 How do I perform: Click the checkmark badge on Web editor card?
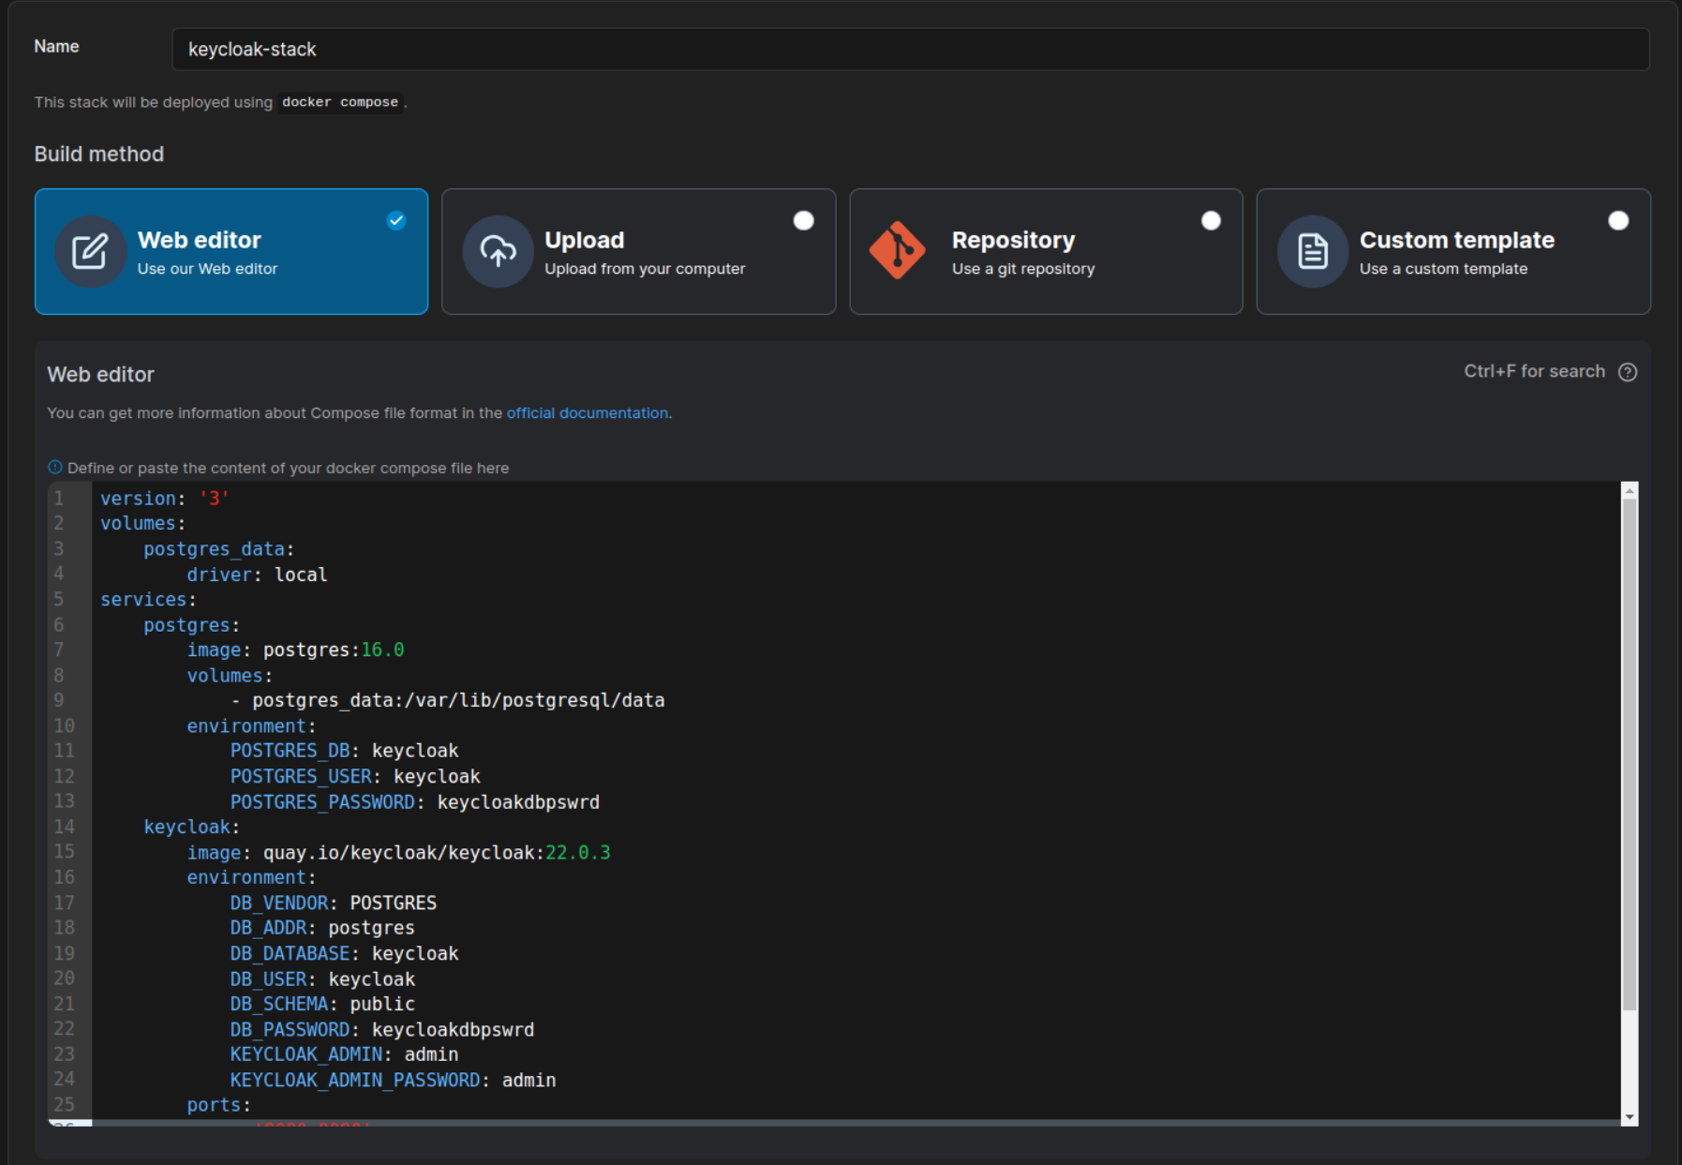pyautogui.click(x=395, y=221)
